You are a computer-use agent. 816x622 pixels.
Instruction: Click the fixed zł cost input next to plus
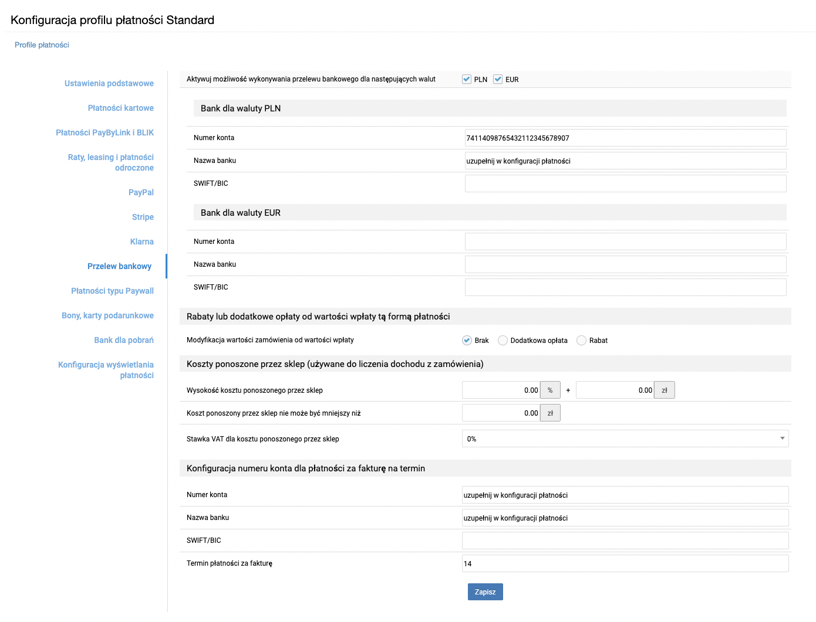tap(615, 390)
